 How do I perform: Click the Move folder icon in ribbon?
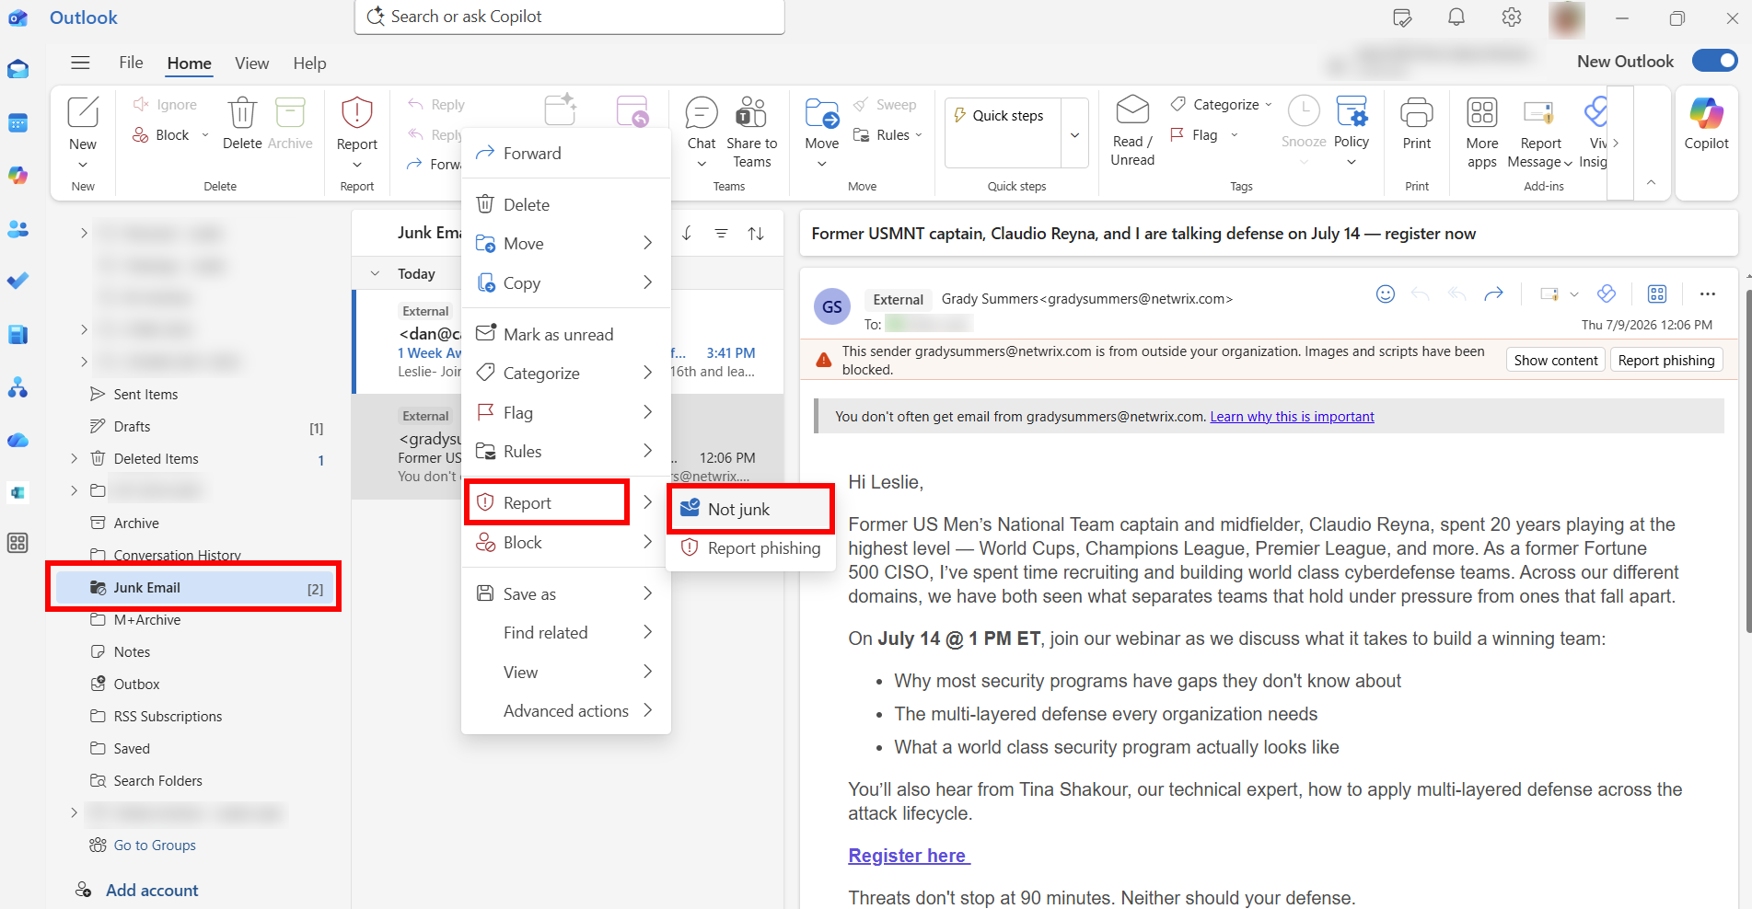(x=822, y=112)
